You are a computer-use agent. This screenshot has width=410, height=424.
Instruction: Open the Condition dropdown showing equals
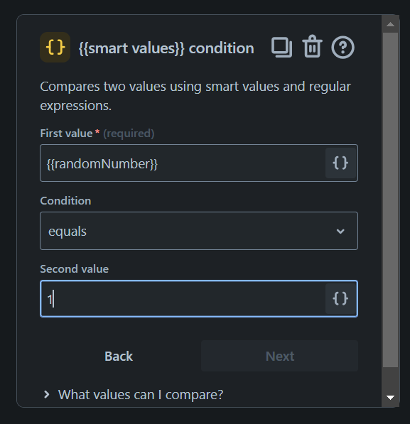point(199,231)
